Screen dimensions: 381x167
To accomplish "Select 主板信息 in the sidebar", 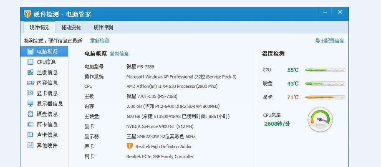I will tap(44, 73).
